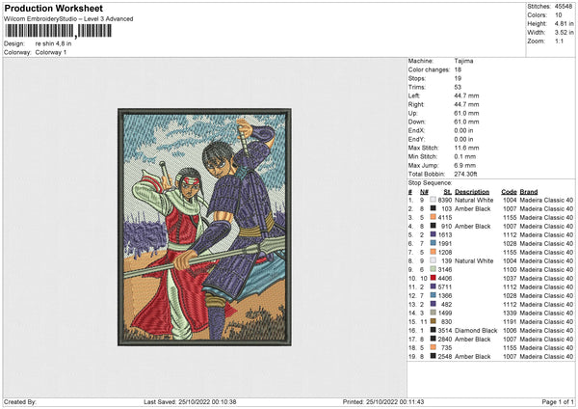Click the Trims value 53
Viewport: 578px width, 409px height.
click(458, 87)
